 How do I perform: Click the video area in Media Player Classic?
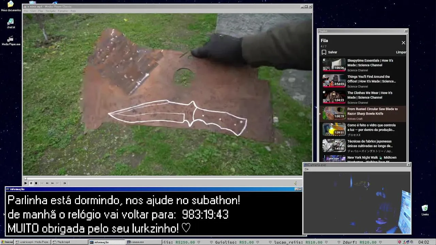(167, 94)
